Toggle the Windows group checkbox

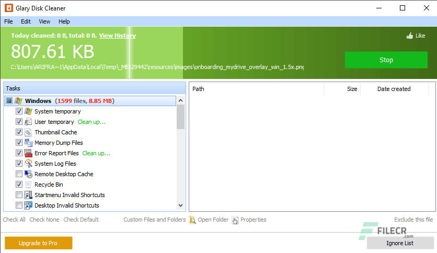(9, 100)
